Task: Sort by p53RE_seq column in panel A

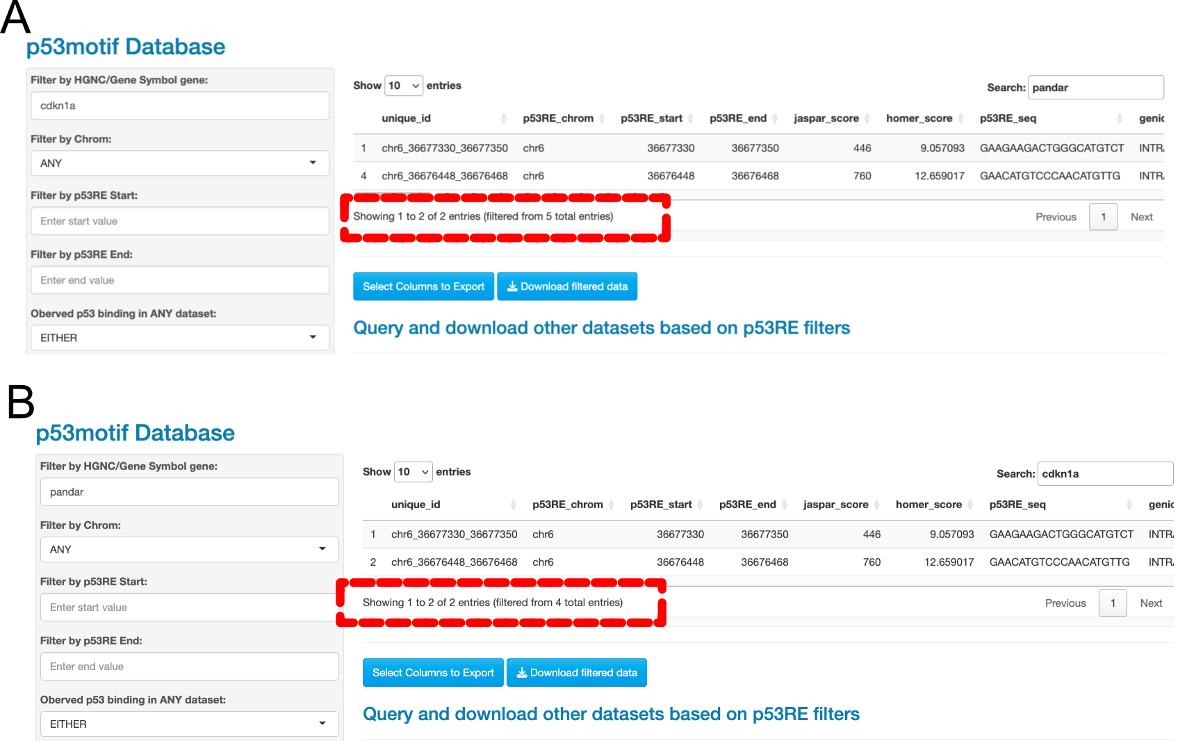Action: click(1051, 118)
